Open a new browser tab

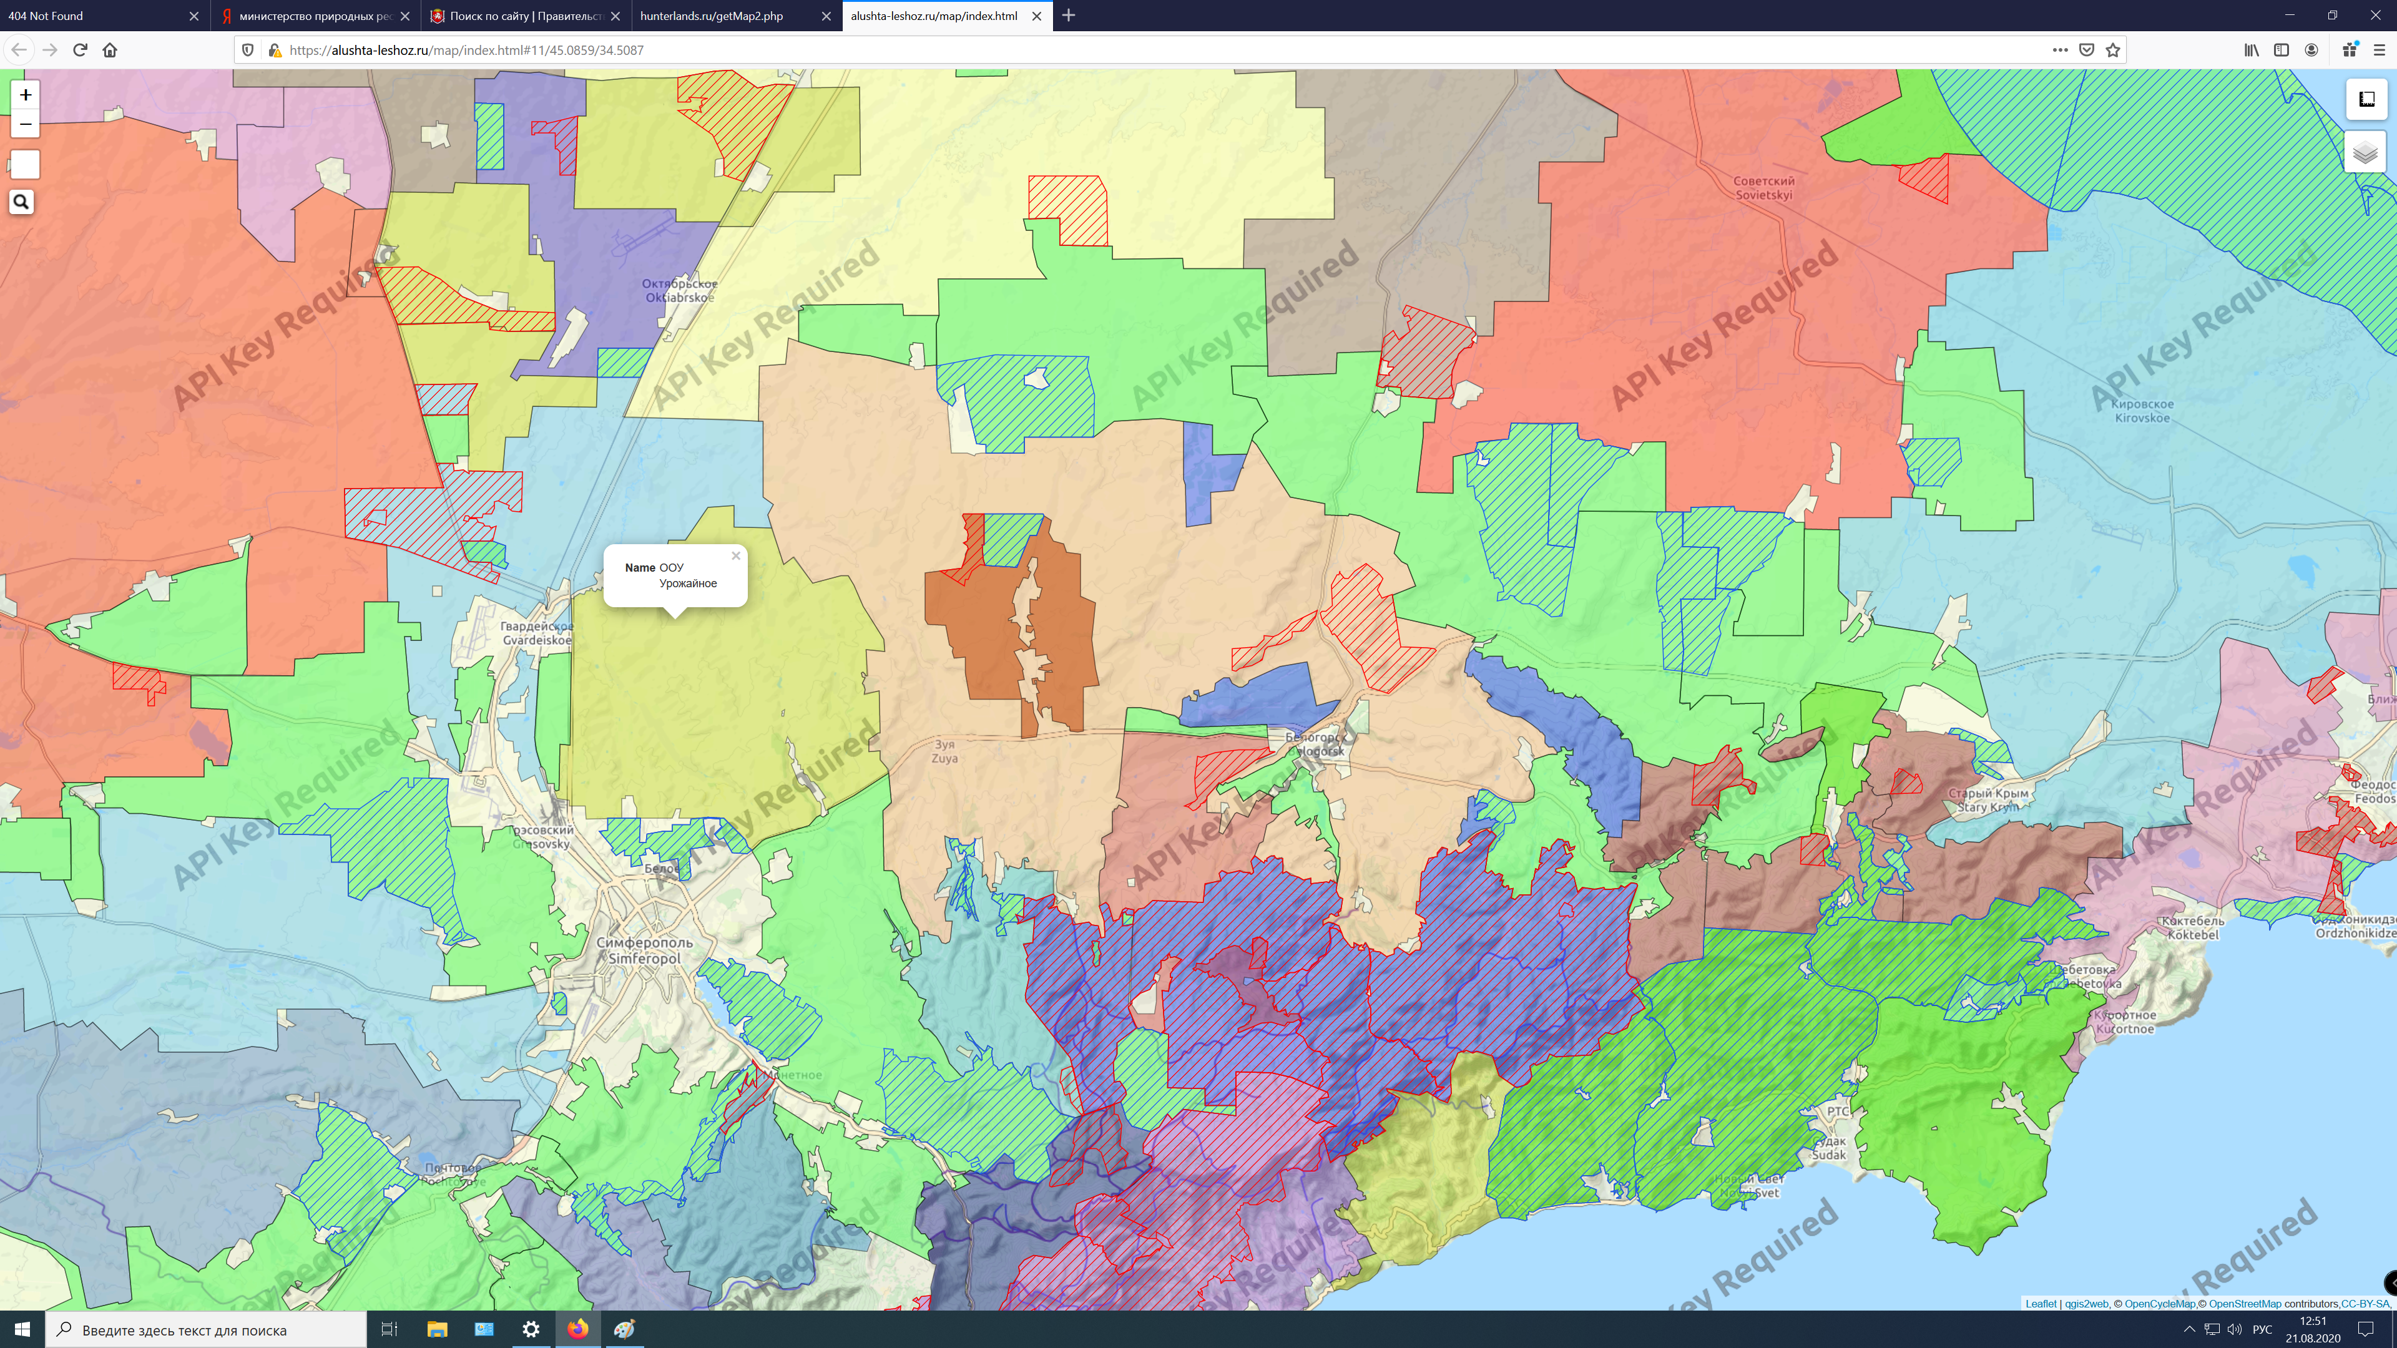point(1068,16)
